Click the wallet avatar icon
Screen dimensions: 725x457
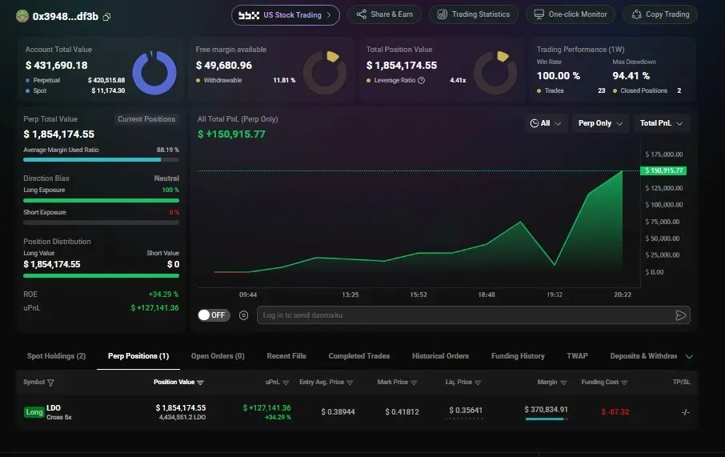(x=22, y=16)
